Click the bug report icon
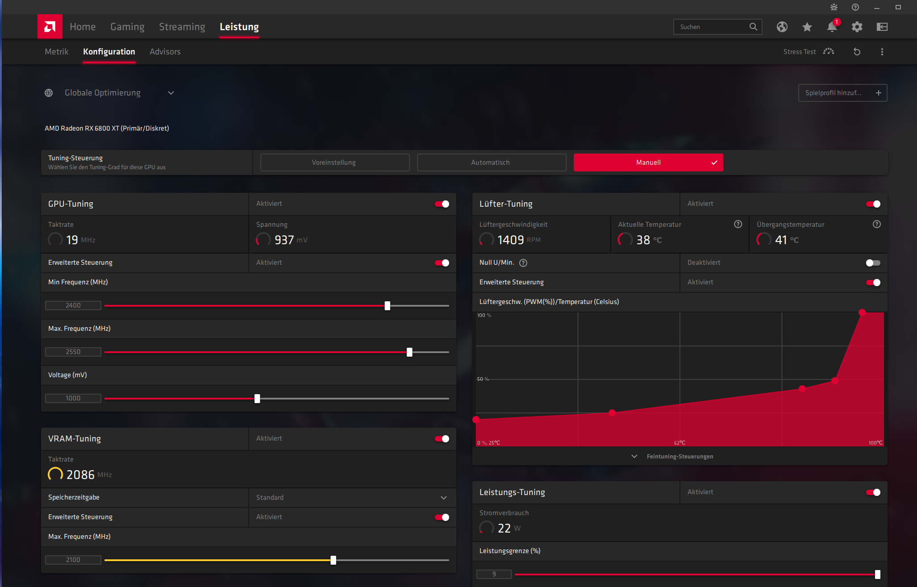This screenshot has height=587, width=917. pyautogui.click(x=834, y=7)
